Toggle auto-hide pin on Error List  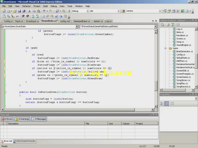[153, 115]
